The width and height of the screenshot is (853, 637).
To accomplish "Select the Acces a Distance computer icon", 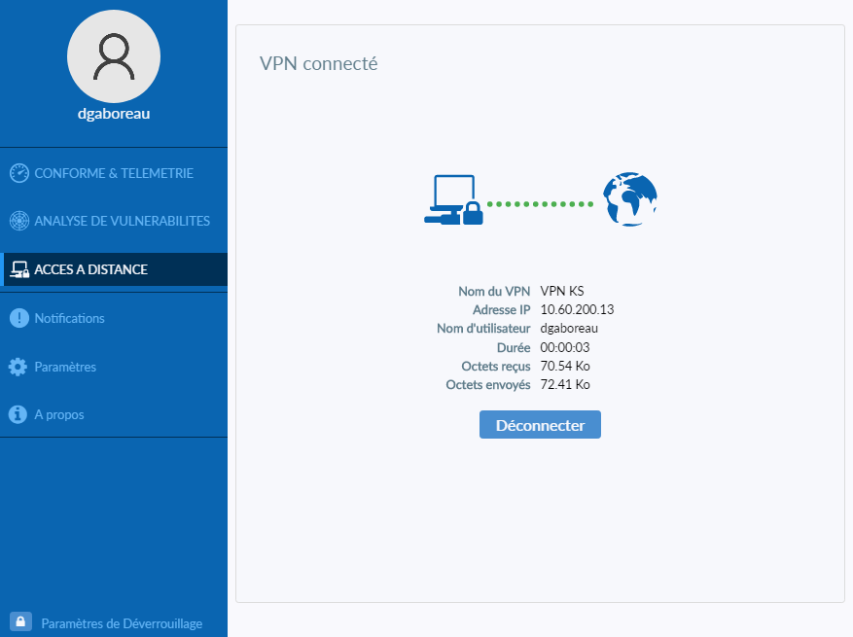I will 18,269.
